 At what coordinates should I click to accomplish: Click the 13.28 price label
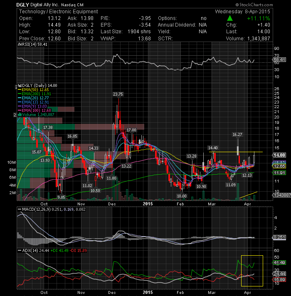click(192, 156)
